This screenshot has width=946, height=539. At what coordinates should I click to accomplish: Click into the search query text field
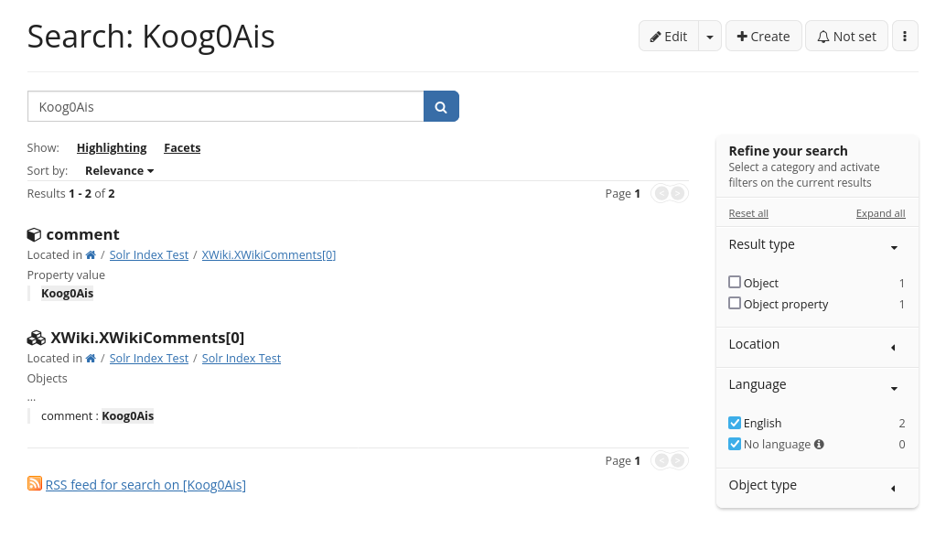pos(225,107)
